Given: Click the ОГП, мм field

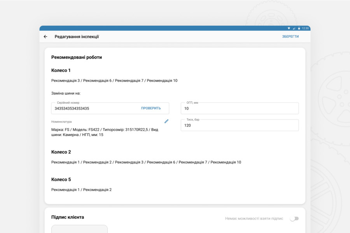Looking at the screenshot, I should 240,108.
